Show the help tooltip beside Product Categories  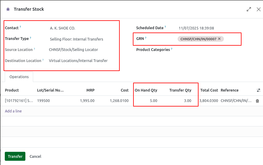click(x=172, y=49)
